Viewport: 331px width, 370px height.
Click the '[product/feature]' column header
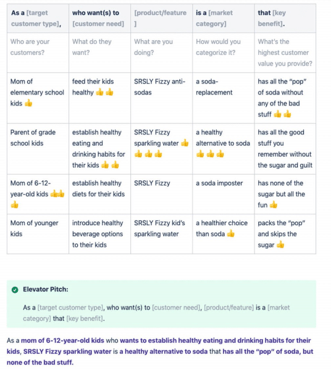tap(162, 18)
